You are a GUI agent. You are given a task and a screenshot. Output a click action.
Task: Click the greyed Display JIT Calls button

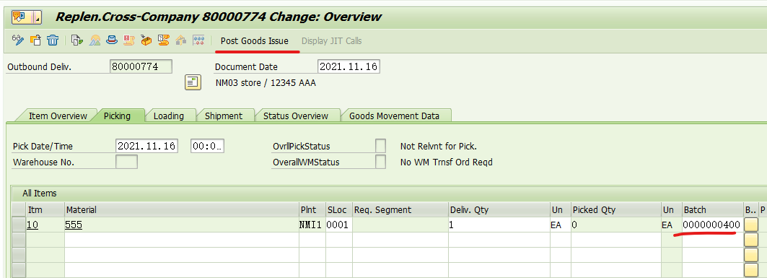(x=332, y=40)
